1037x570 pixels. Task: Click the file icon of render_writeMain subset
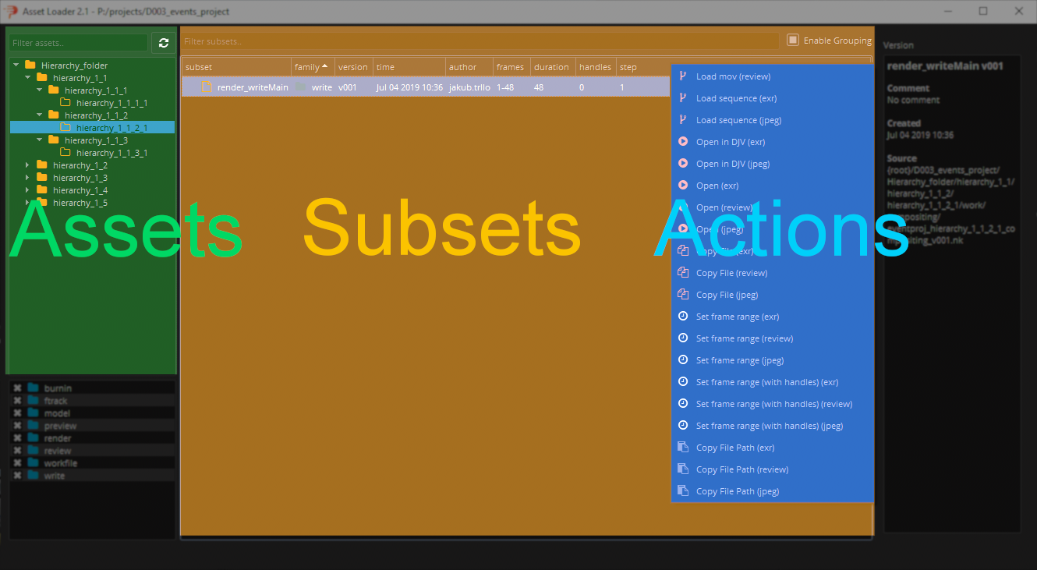point(207,87)
